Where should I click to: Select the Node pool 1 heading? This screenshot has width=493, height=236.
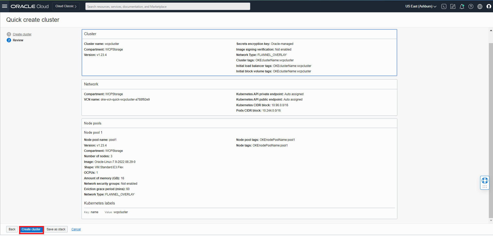click(x=93, y=133)
